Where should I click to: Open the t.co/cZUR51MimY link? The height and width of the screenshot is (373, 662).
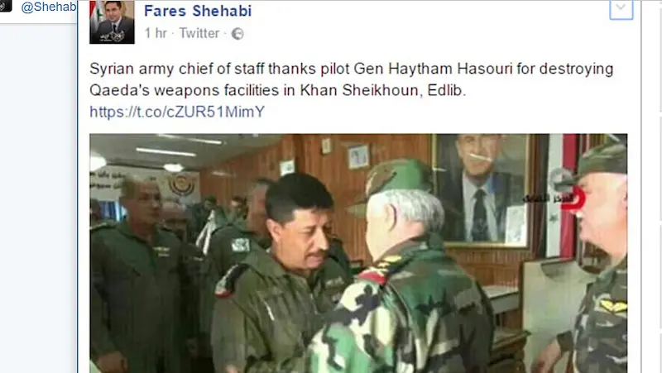point(177,112)
